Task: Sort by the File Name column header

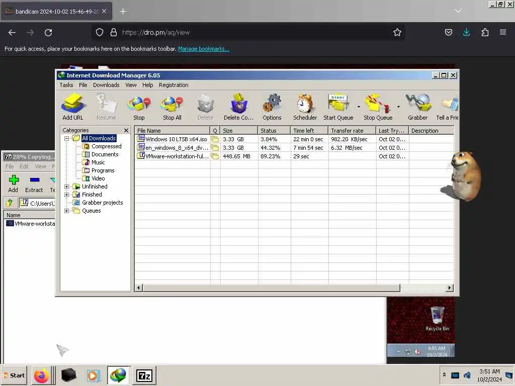Action: [x=173, y=131]
